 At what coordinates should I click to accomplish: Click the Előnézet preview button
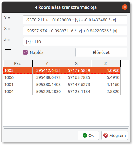tap(101, 52)
